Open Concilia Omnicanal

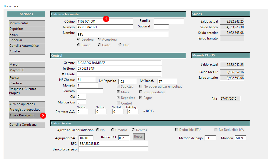(x=27, y=125)
